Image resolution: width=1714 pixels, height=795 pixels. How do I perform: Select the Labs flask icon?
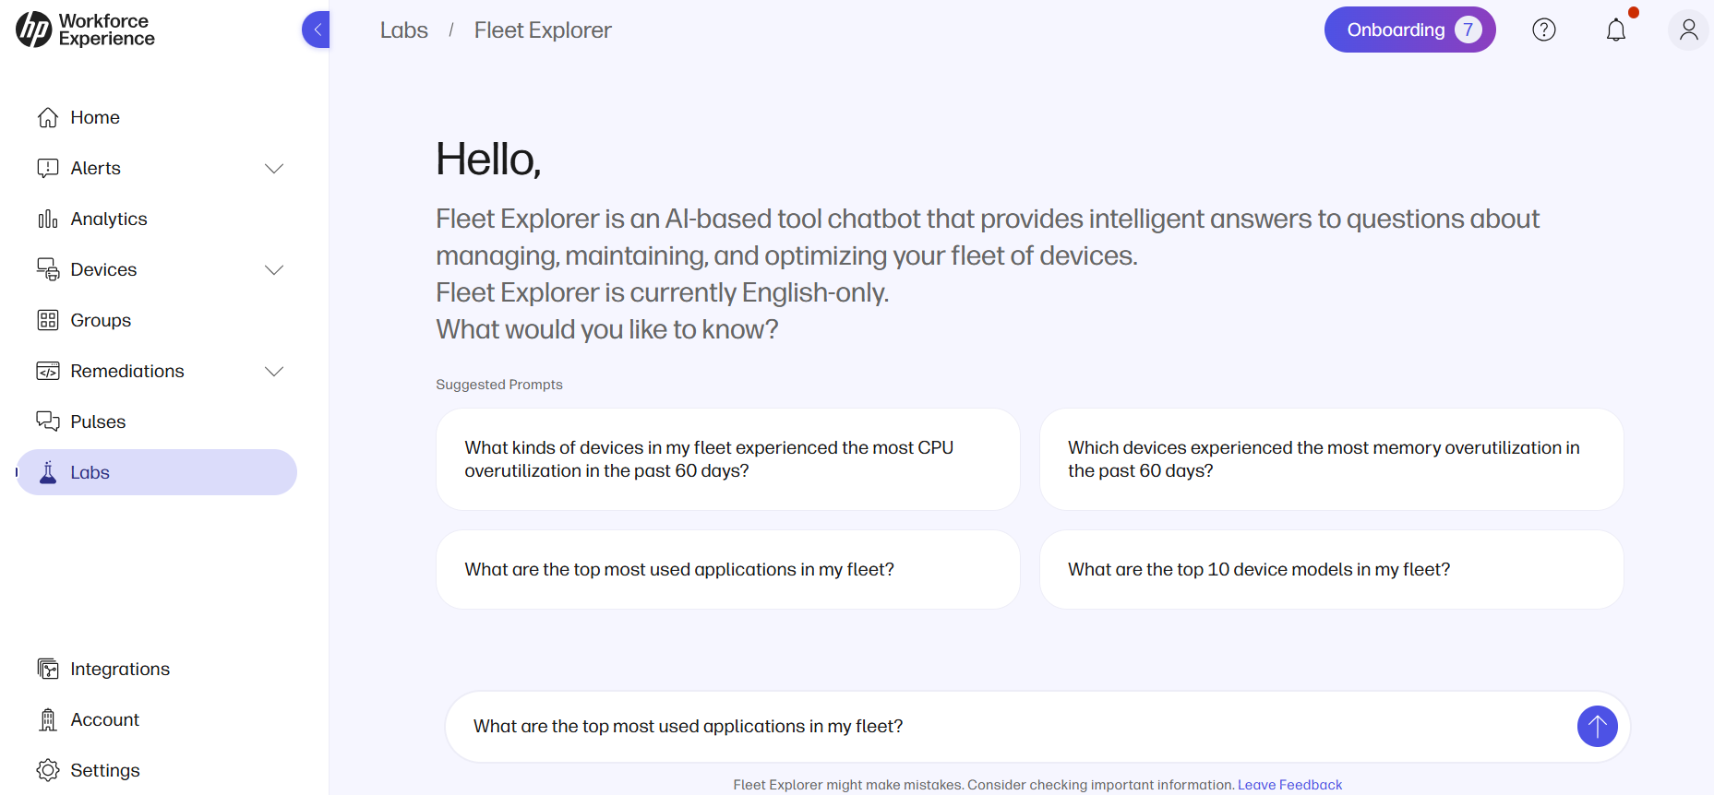[x=47, y=472]
